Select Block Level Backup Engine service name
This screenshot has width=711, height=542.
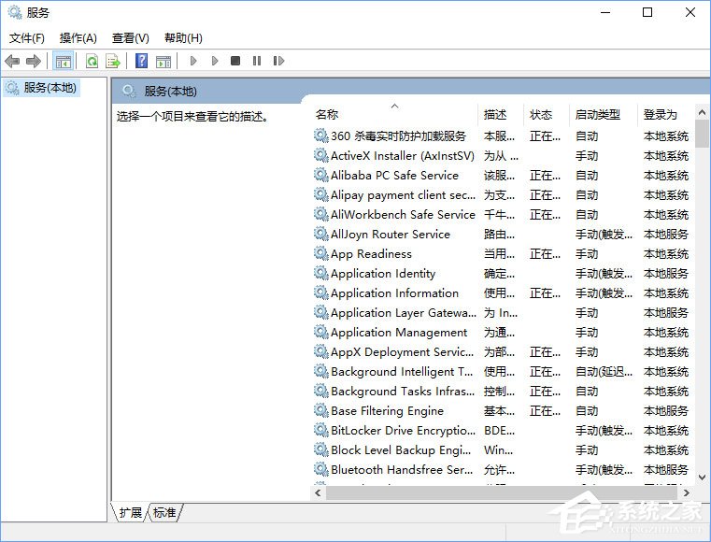coord(401,449)
